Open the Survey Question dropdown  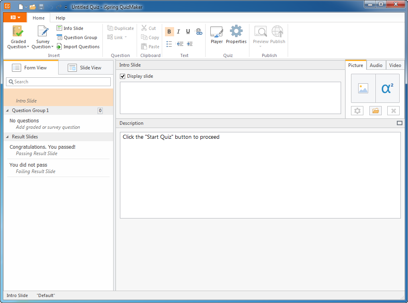coord(43,47)
